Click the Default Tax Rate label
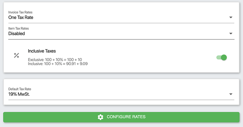Viewport: 243px width, 127px height. [20, 89]
